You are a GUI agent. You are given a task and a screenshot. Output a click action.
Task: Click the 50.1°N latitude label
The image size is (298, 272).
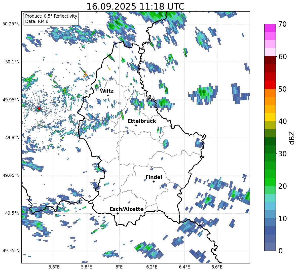(12, 62)
